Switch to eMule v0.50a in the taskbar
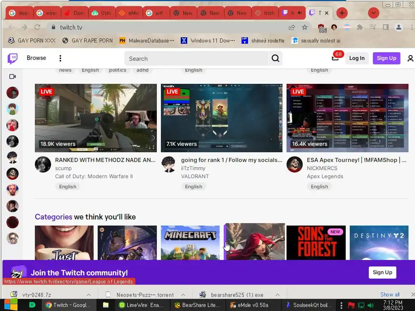415x311 pixels. [x=252, y=305]
